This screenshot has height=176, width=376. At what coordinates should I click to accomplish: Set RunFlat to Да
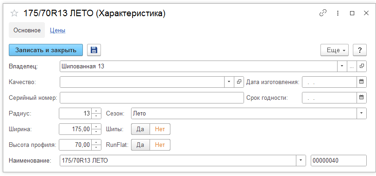tap(140, 145)
